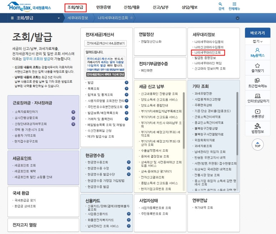Select the 신고/납부 menu item
The image size is (276, 234).
160,7
